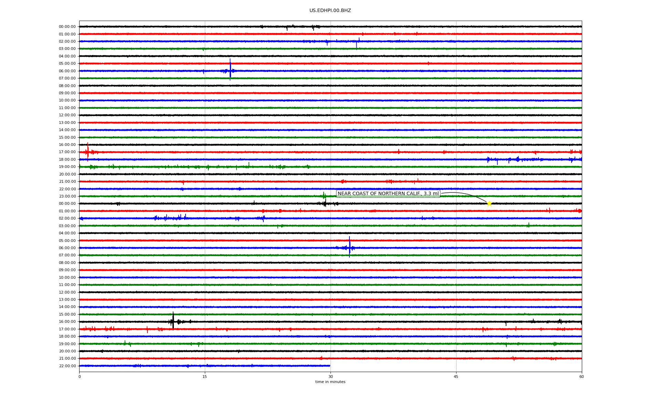Click the x-axis tick label 45
Screen dimensions: 661x413
(456, 377)
